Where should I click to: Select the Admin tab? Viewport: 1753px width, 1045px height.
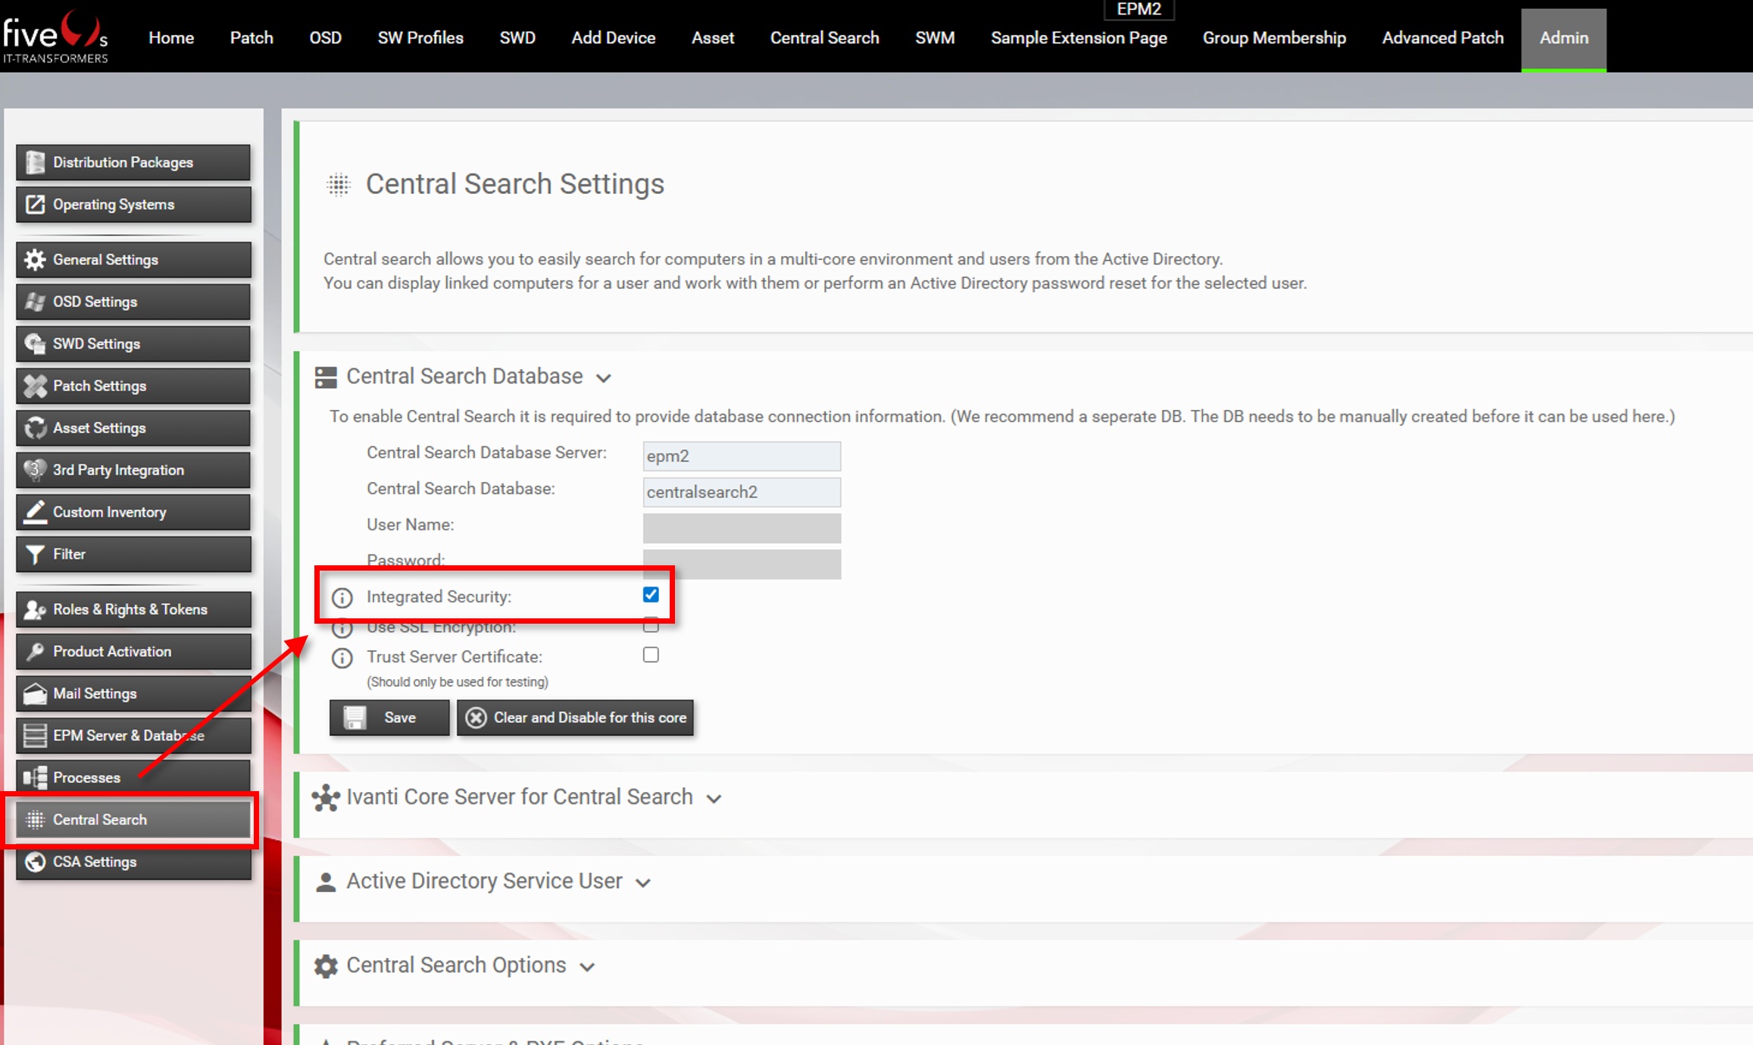pyautogui.click(x=1564, y=39)
